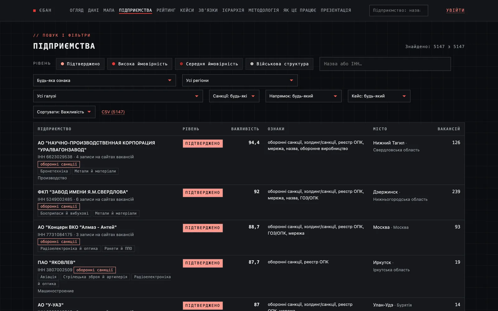Screen dimensions: 498x311
Task: Toggle the Підтверджено level filter
Action: 80,64
